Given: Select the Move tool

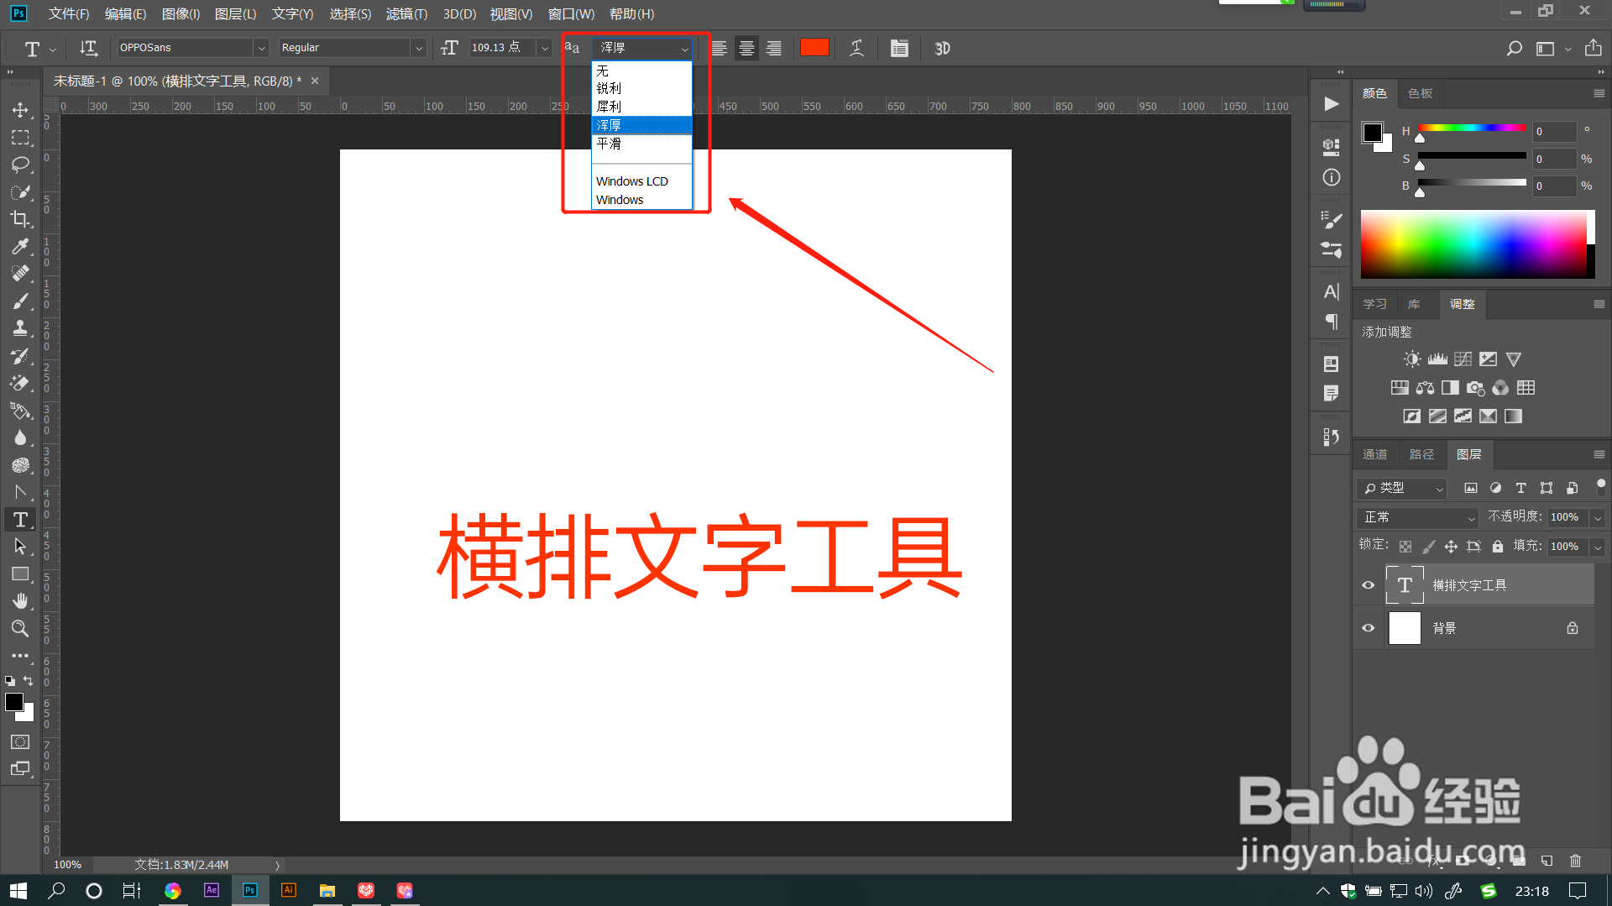Looking at the screenshot, I should pos(20,110).
